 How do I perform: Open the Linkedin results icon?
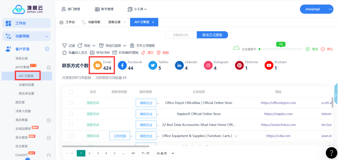[x=180, y=66]
